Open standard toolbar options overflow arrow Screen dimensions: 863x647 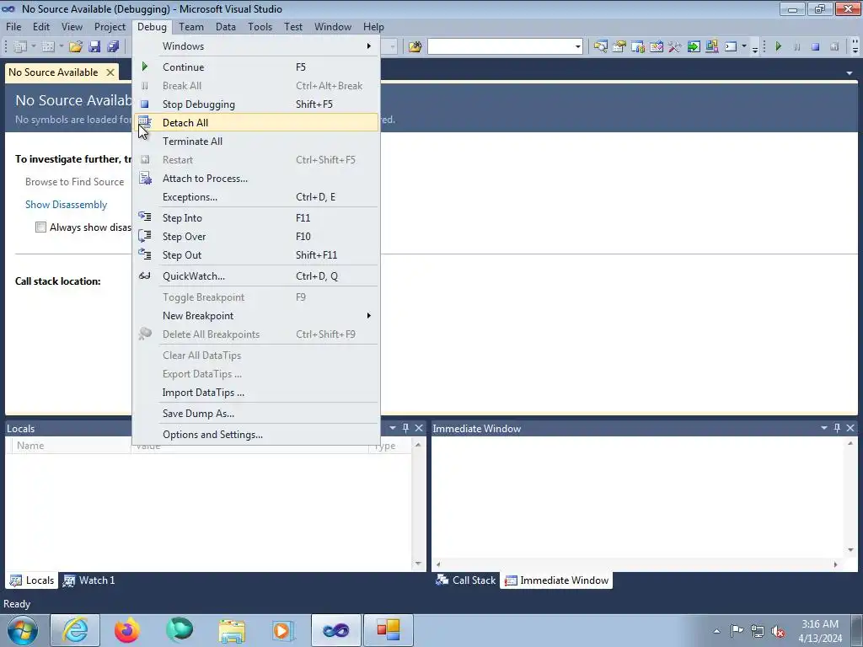pos(754,49)
